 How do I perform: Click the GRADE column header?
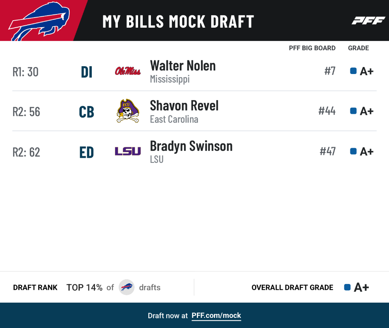359,48
